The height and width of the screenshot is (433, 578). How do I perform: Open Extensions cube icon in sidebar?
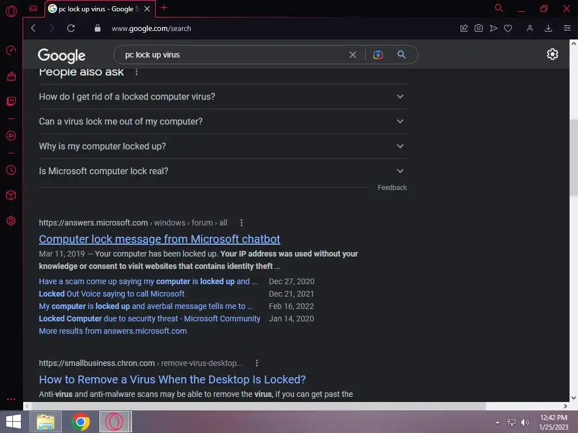(11, 195)
